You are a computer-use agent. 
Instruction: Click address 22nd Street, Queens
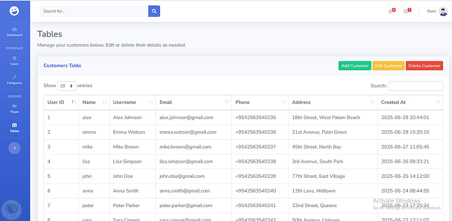(x=314, y=206)
